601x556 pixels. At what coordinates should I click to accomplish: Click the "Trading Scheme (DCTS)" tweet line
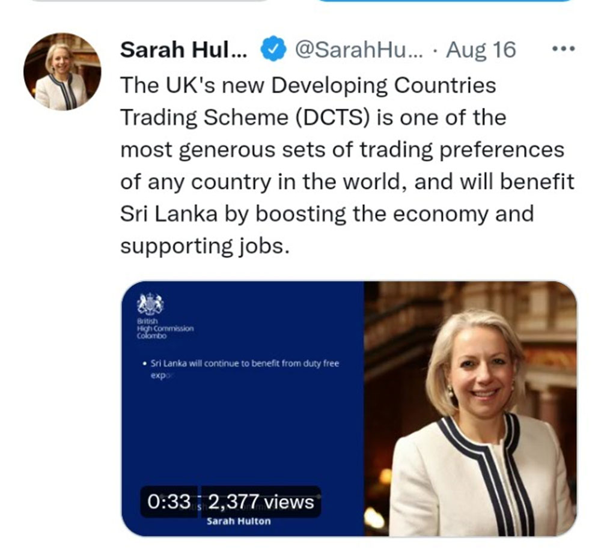pyautogui.click(x=313, y=118)
